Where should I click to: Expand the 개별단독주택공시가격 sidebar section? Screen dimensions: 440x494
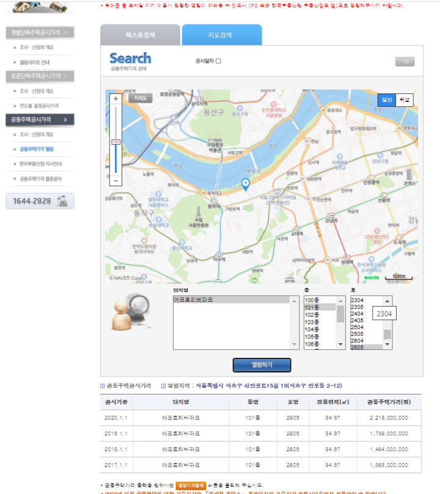(x=40, y=32)
